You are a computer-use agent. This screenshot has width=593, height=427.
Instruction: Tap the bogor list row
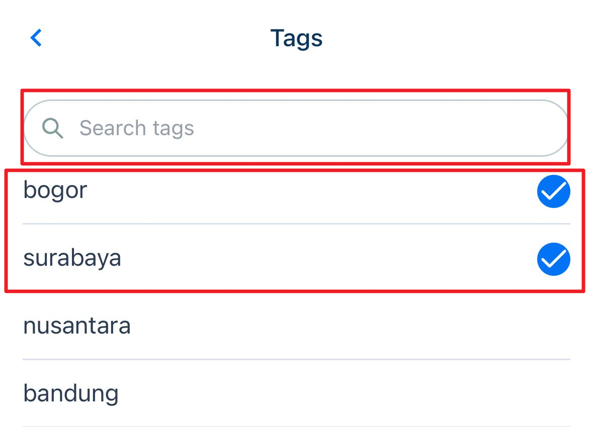tap(297, 192)
